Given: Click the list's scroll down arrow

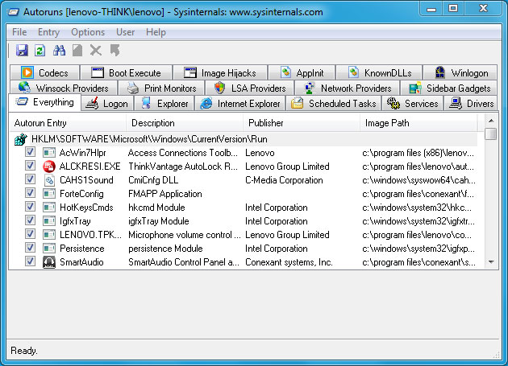Looking at the screenshot, I should click(x=491, y=261).
